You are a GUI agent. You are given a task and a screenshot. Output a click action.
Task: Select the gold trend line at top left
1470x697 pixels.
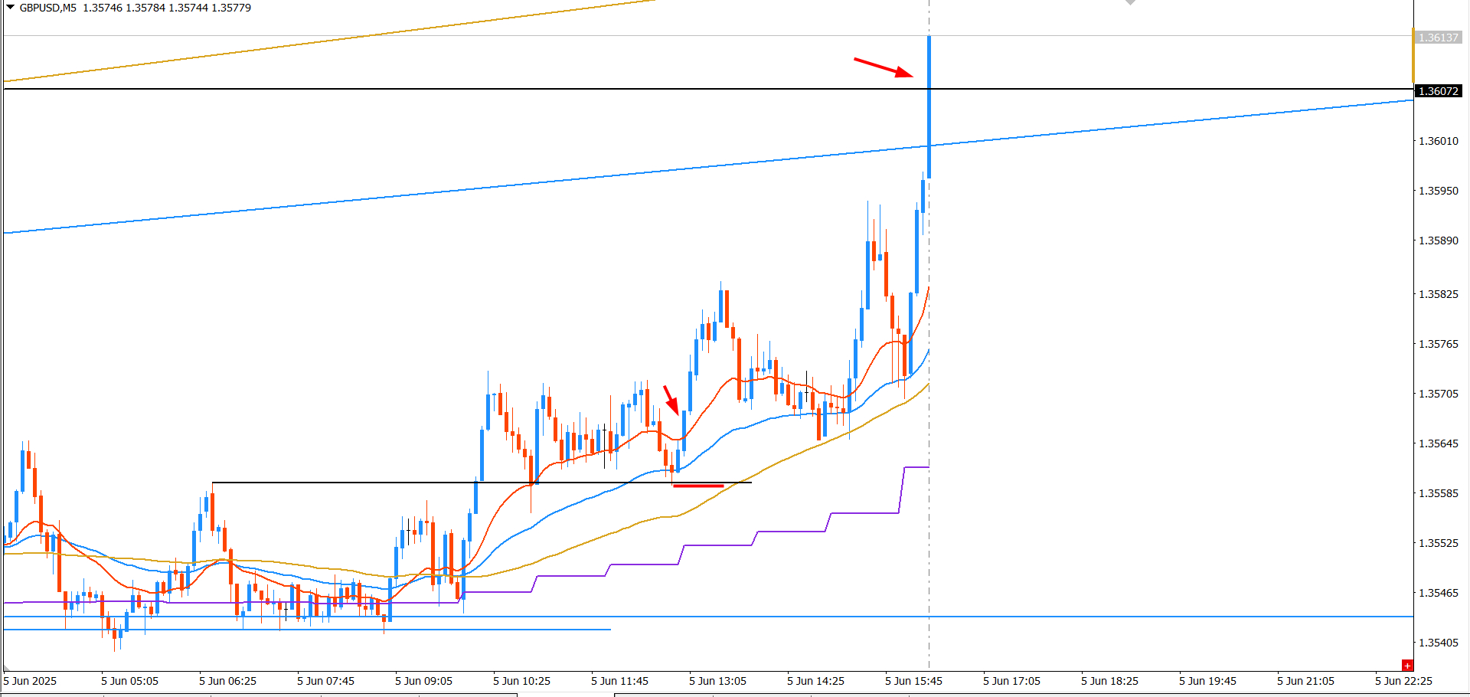(x=329, y=41)
